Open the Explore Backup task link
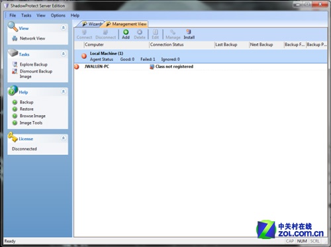Screen dimensions: 331x247 [34, 64]
